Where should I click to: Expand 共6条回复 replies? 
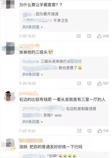[33, 74]
